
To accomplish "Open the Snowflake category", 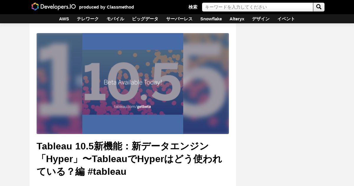I will [211, 19].
